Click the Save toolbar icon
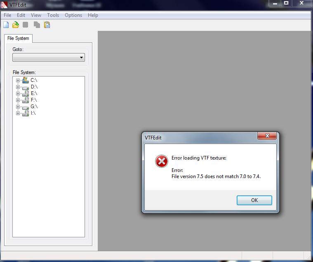 coord(25,25)
